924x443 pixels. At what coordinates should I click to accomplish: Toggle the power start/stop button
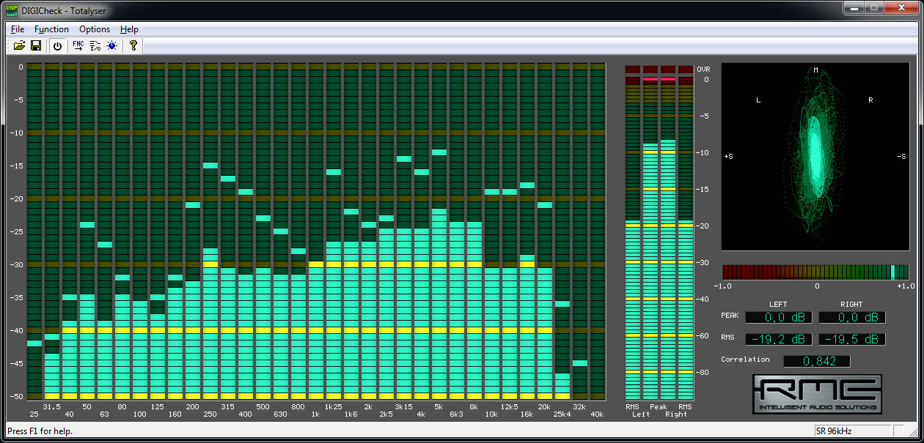click(57, 46)
